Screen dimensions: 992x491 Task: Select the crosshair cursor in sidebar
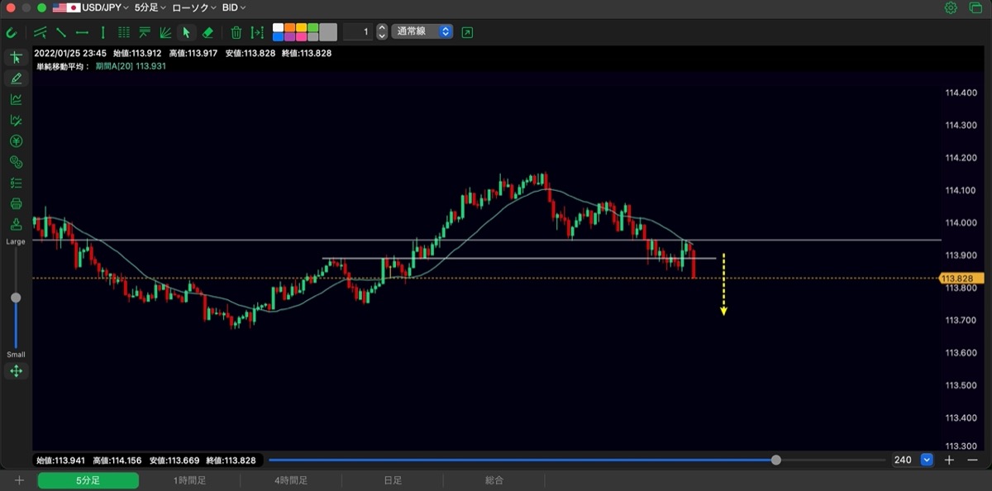[x=16, y=57]
